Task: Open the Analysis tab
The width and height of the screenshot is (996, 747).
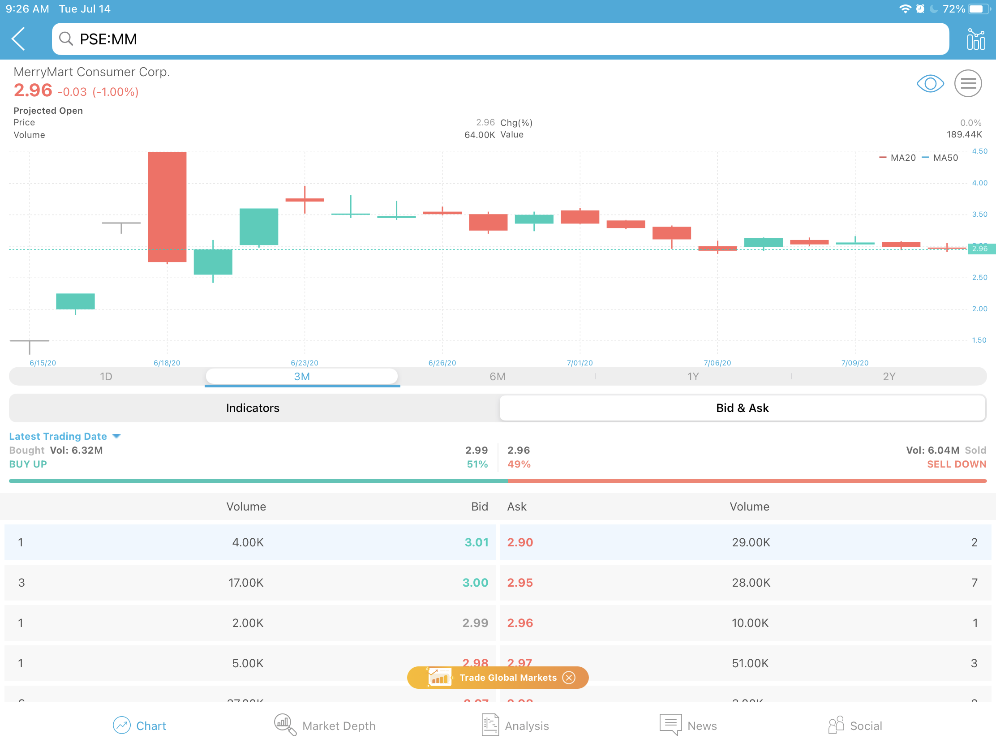Action: click(x=515, y=726)
